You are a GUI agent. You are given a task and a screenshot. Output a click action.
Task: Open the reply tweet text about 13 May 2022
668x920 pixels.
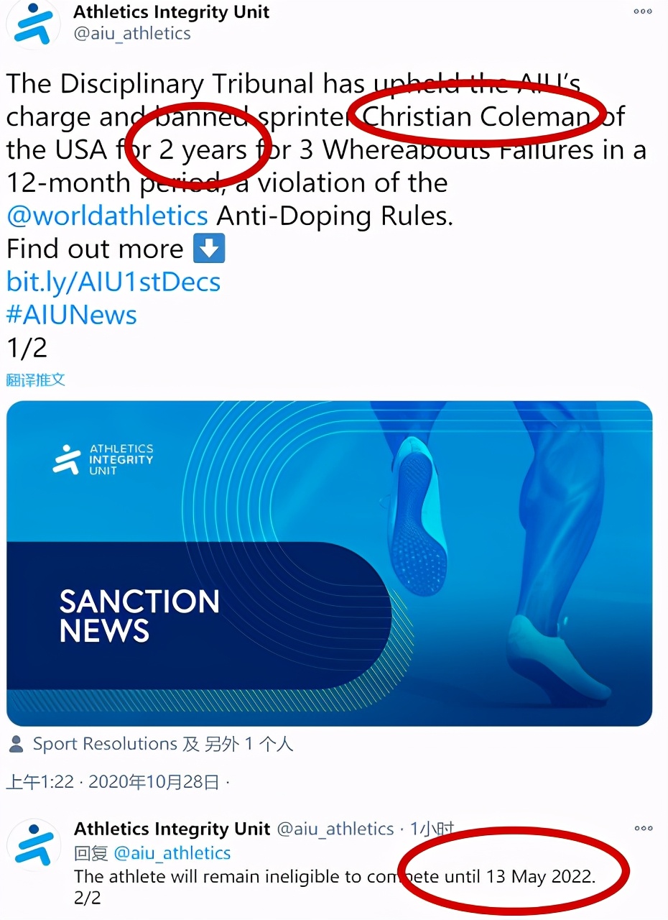click(x=335, y=877)
